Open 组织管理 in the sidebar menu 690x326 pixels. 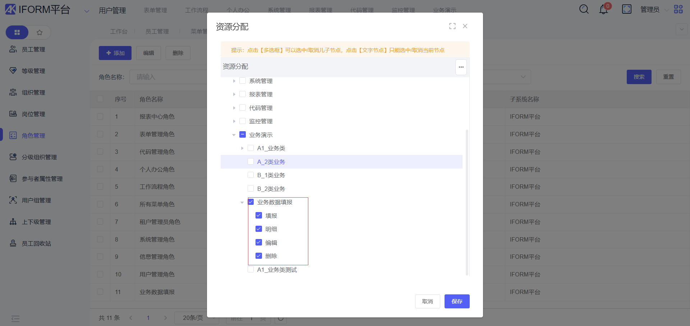(x=33, y=92)
